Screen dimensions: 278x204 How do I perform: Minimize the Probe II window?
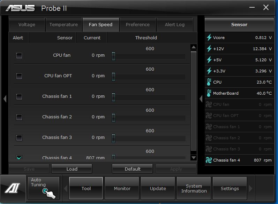pyautogui.click(x=252, y=7)
